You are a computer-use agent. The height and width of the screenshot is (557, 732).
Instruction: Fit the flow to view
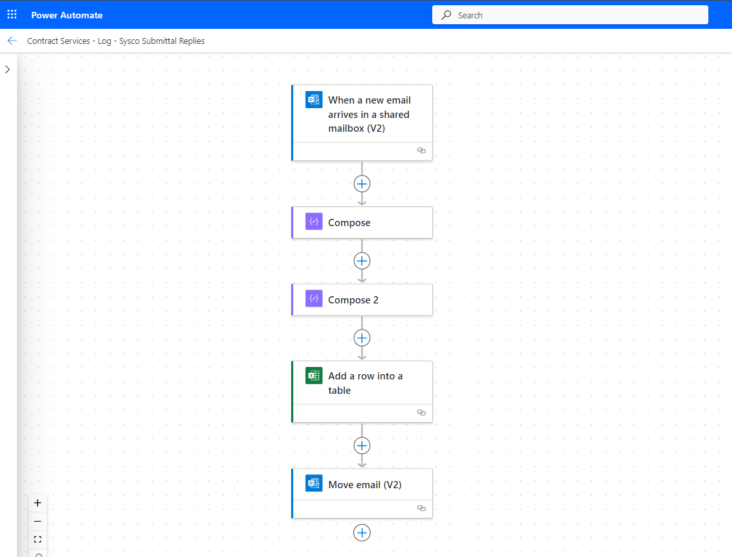tap(38, 539)
